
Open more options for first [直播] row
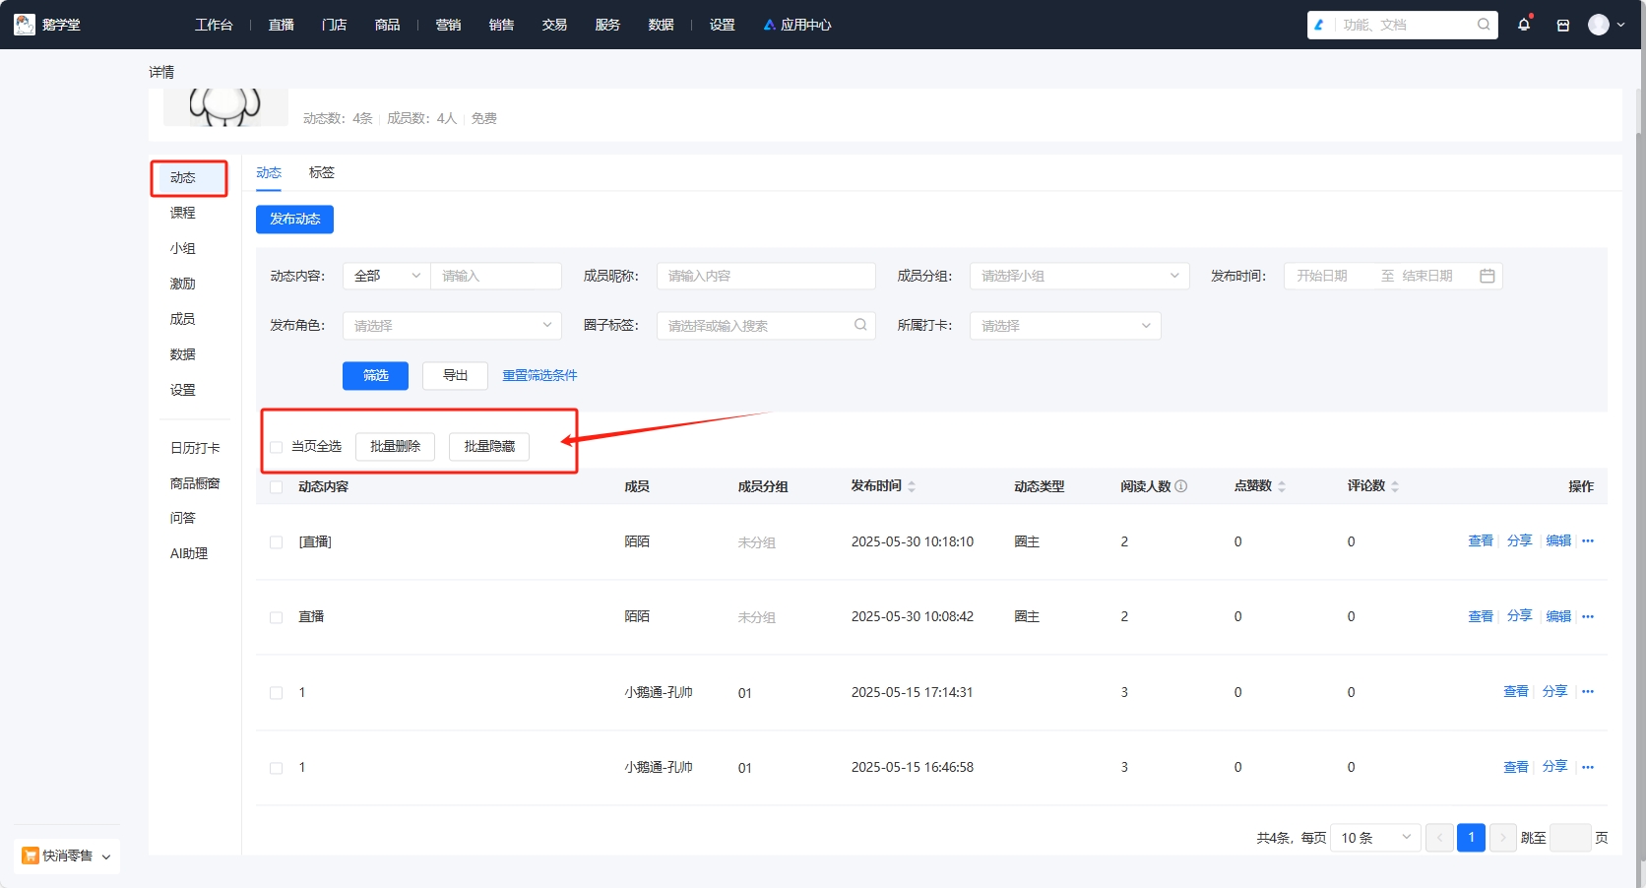[1587, 541]
